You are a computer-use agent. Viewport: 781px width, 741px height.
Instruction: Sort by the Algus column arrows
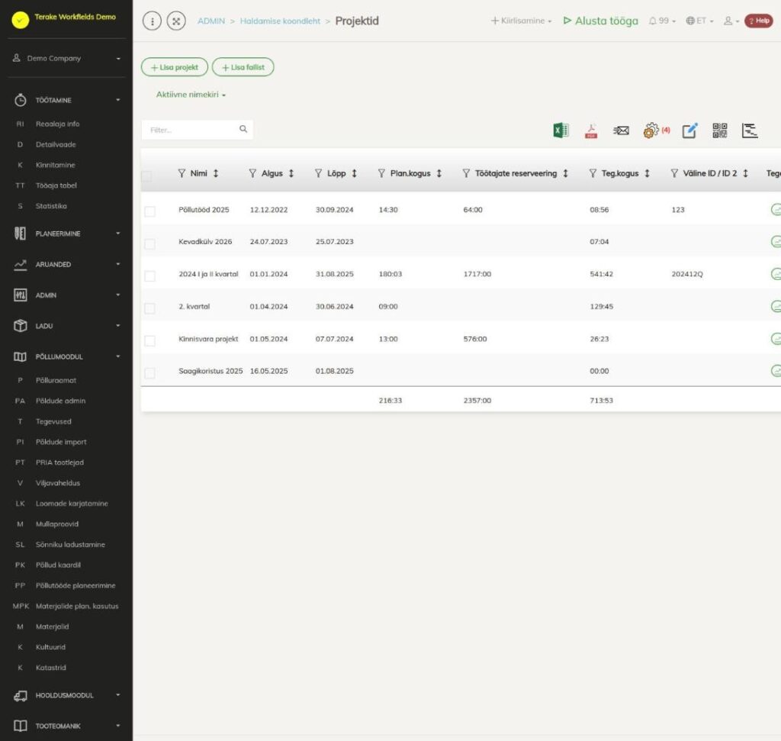[x=291, y=173]
